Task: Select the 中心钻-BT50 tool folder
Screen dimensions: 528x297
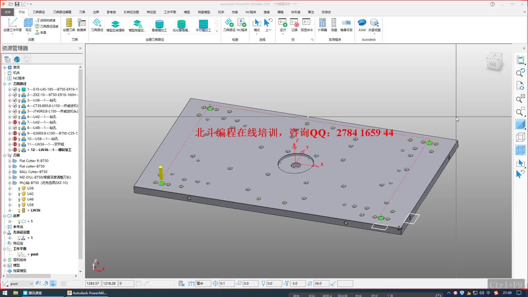Action: pyautogui.click(x=43, y=183)
